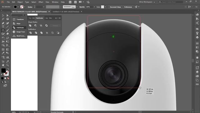
Task: Select the Selection tool arrow
Action: pyautogui.click(x=3, y=15)
